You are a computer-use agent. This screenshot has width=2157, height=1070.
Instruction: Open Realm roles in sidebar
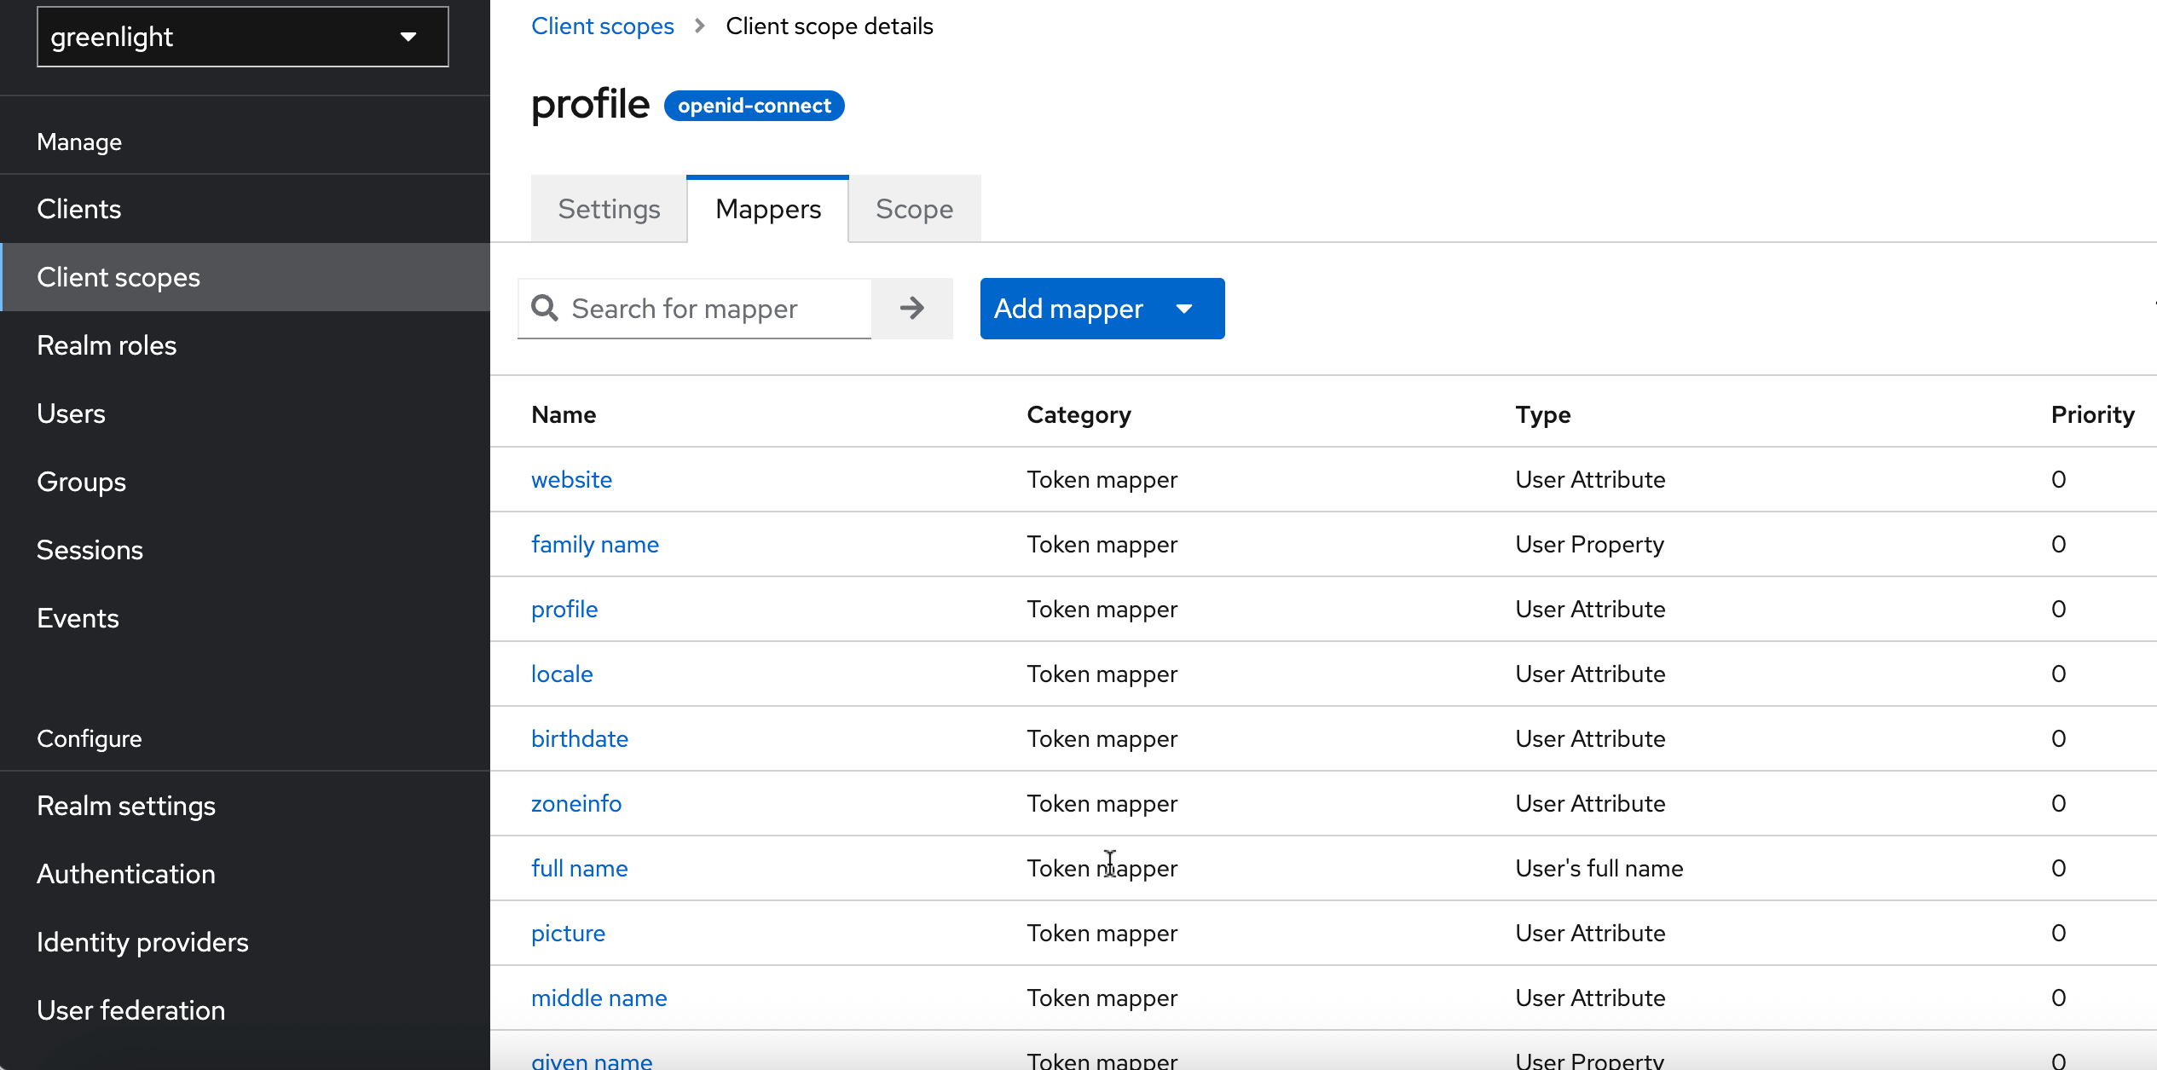pyautogui.click(x=107, y=345)
